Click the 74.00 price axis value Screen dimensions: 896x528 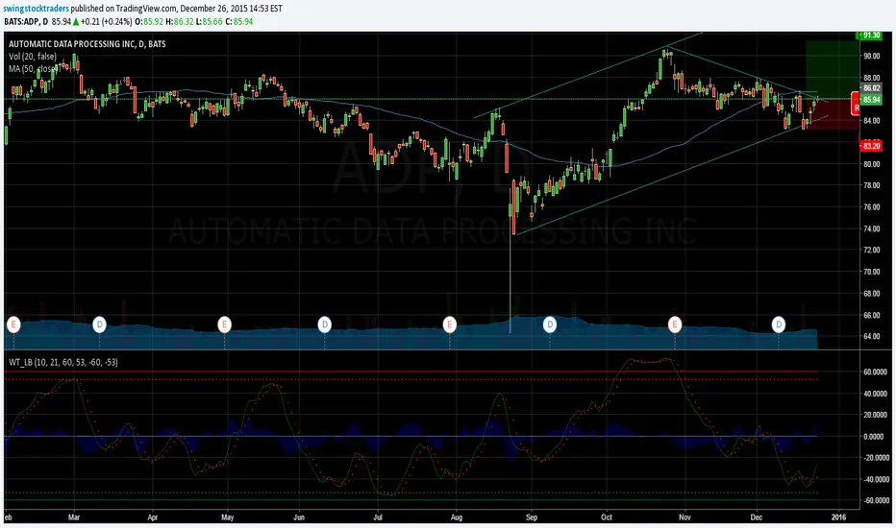pyautogui.click(x=871, y=228)
